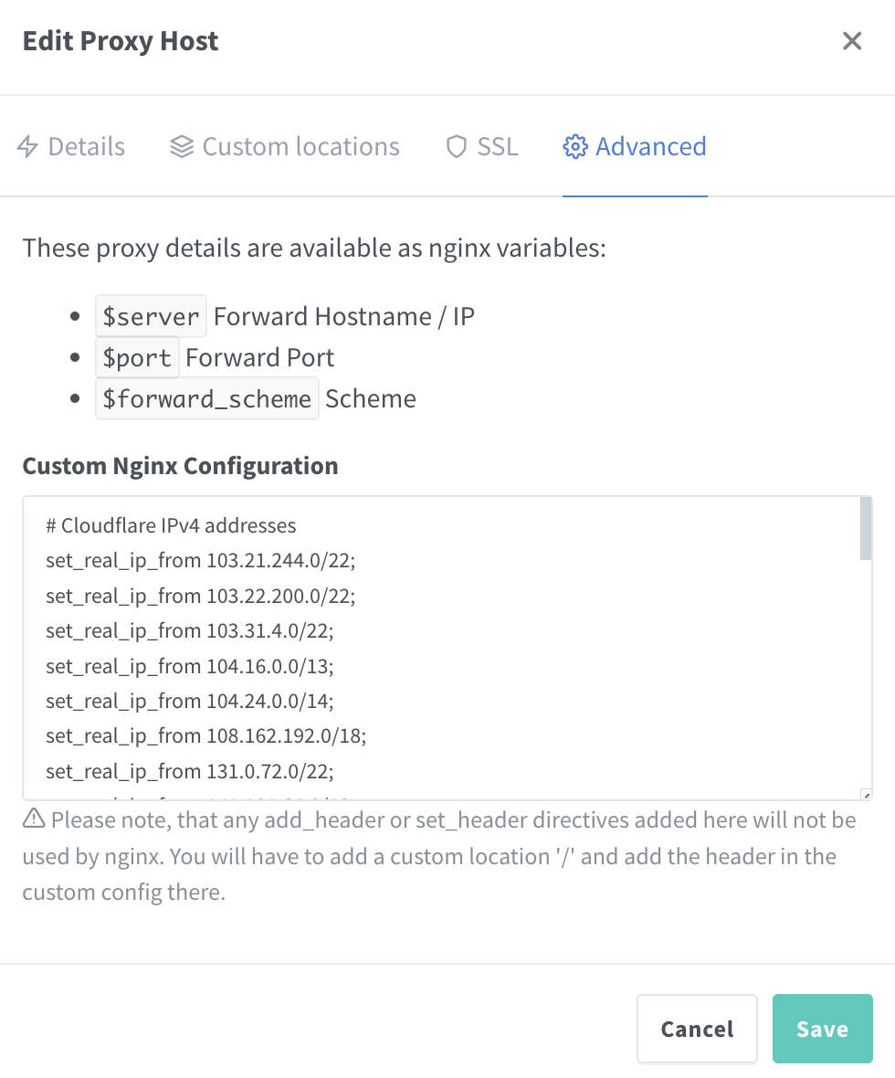Screen dimensions: 895x1078
Task: Click the $forward_scheme variable badge
Action: (206, 398)
